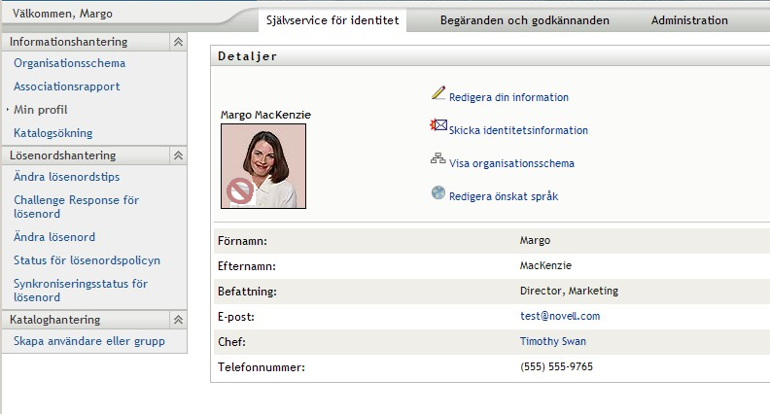Viewport: 770px width, 414px height.
Task: Click the Efternamn value MacKenzie
Action: point(545,265)
